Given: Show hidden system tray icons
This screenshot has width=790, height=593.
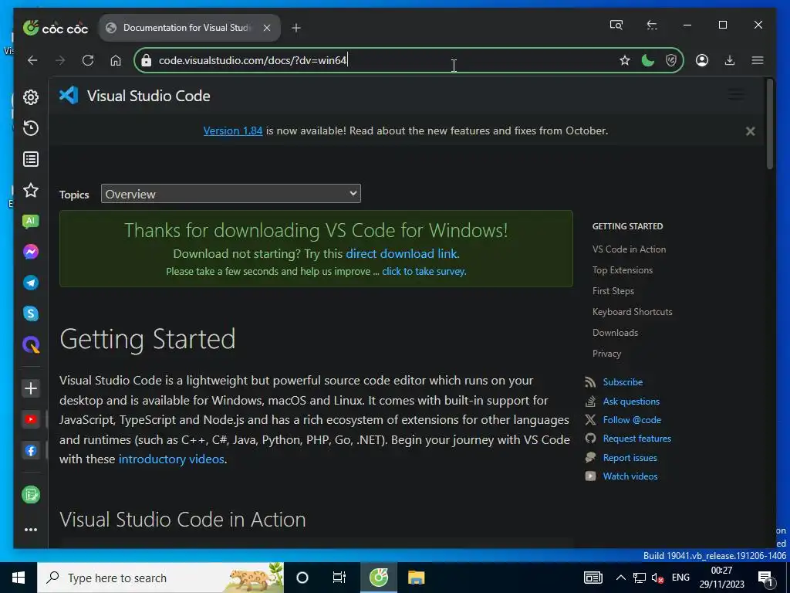Looking at the screenshot, I should point(621,578).
